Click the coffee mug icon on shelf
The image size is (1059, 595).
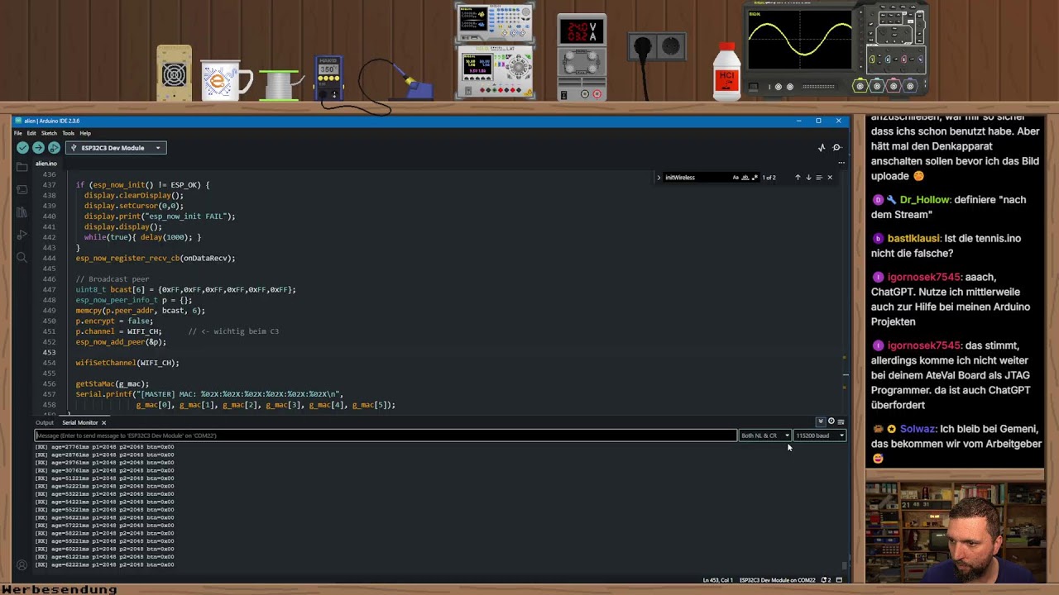click(226, 82)
